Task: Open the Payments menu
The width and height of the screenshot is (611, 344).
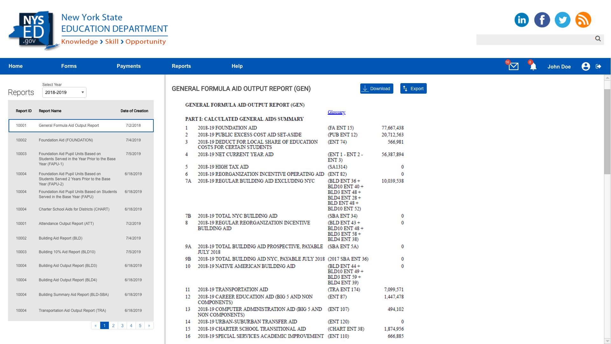Action: (129, 66)
